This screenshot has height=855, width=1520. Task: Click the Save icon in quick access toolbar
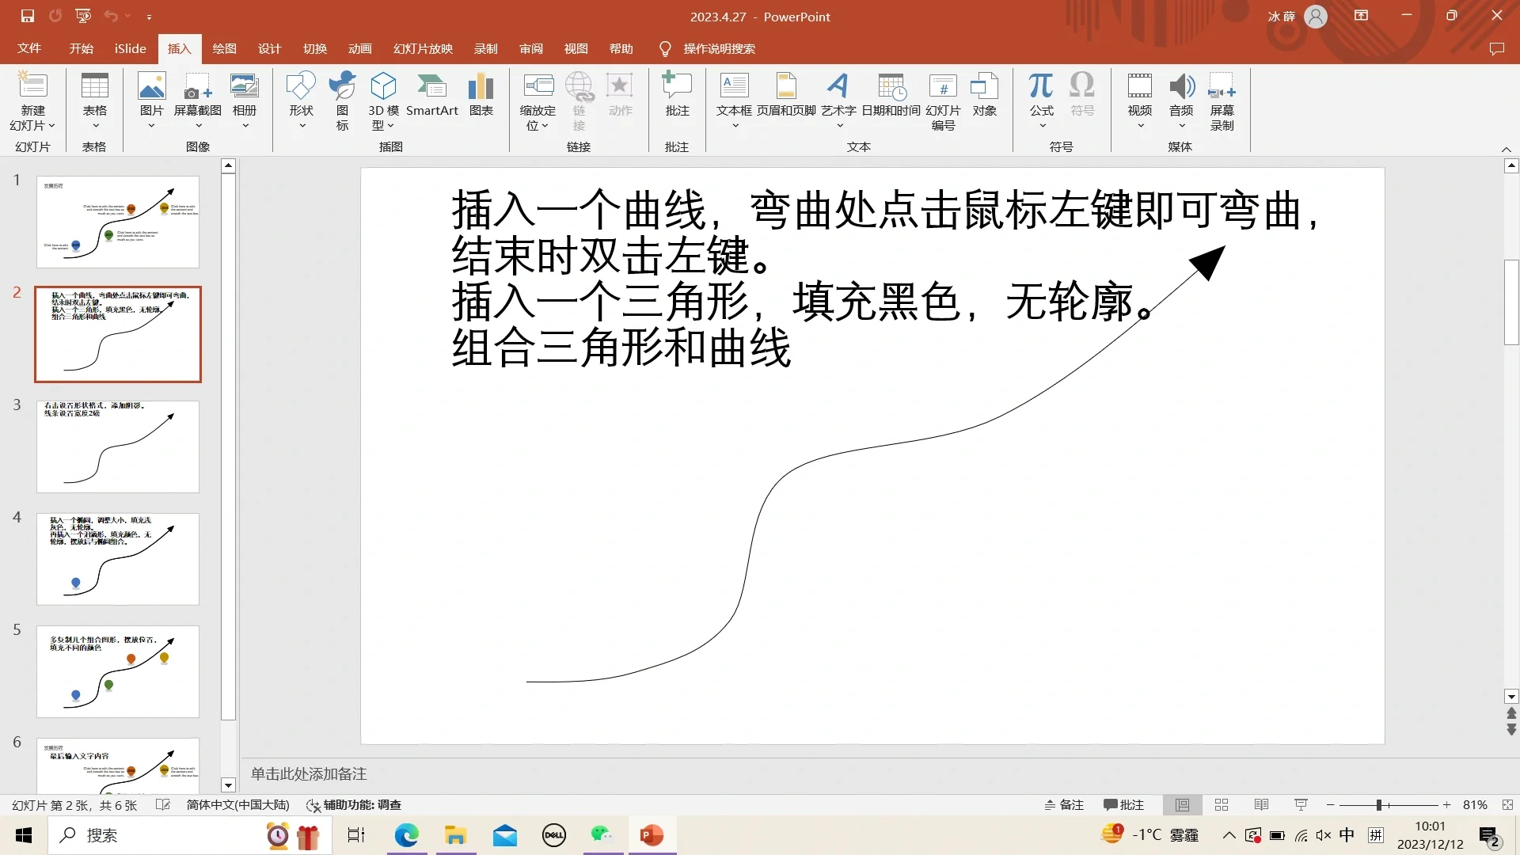pos(26,16)
